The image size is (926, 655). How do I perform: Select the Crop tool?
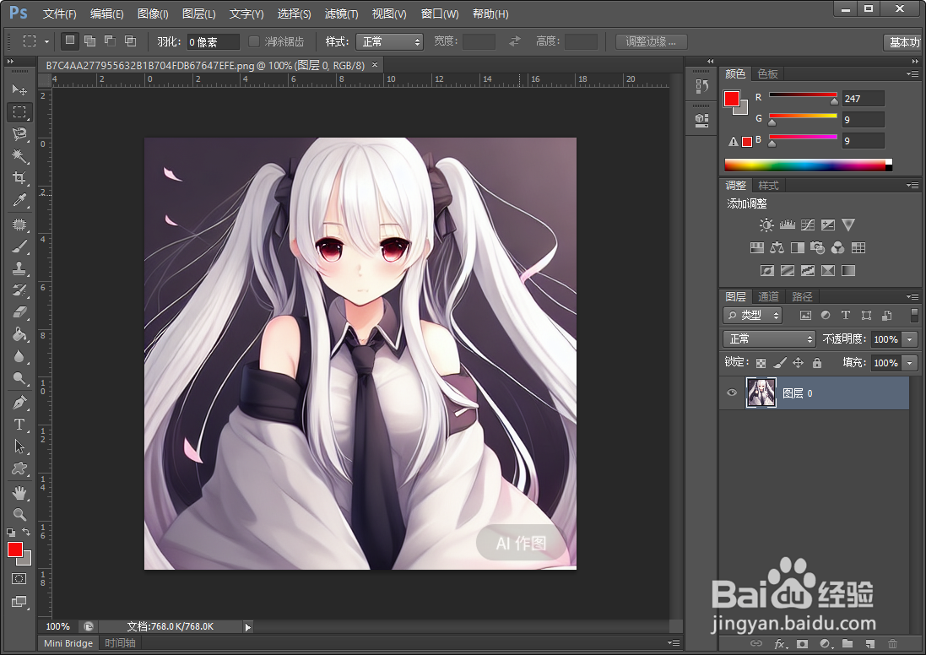19,178
